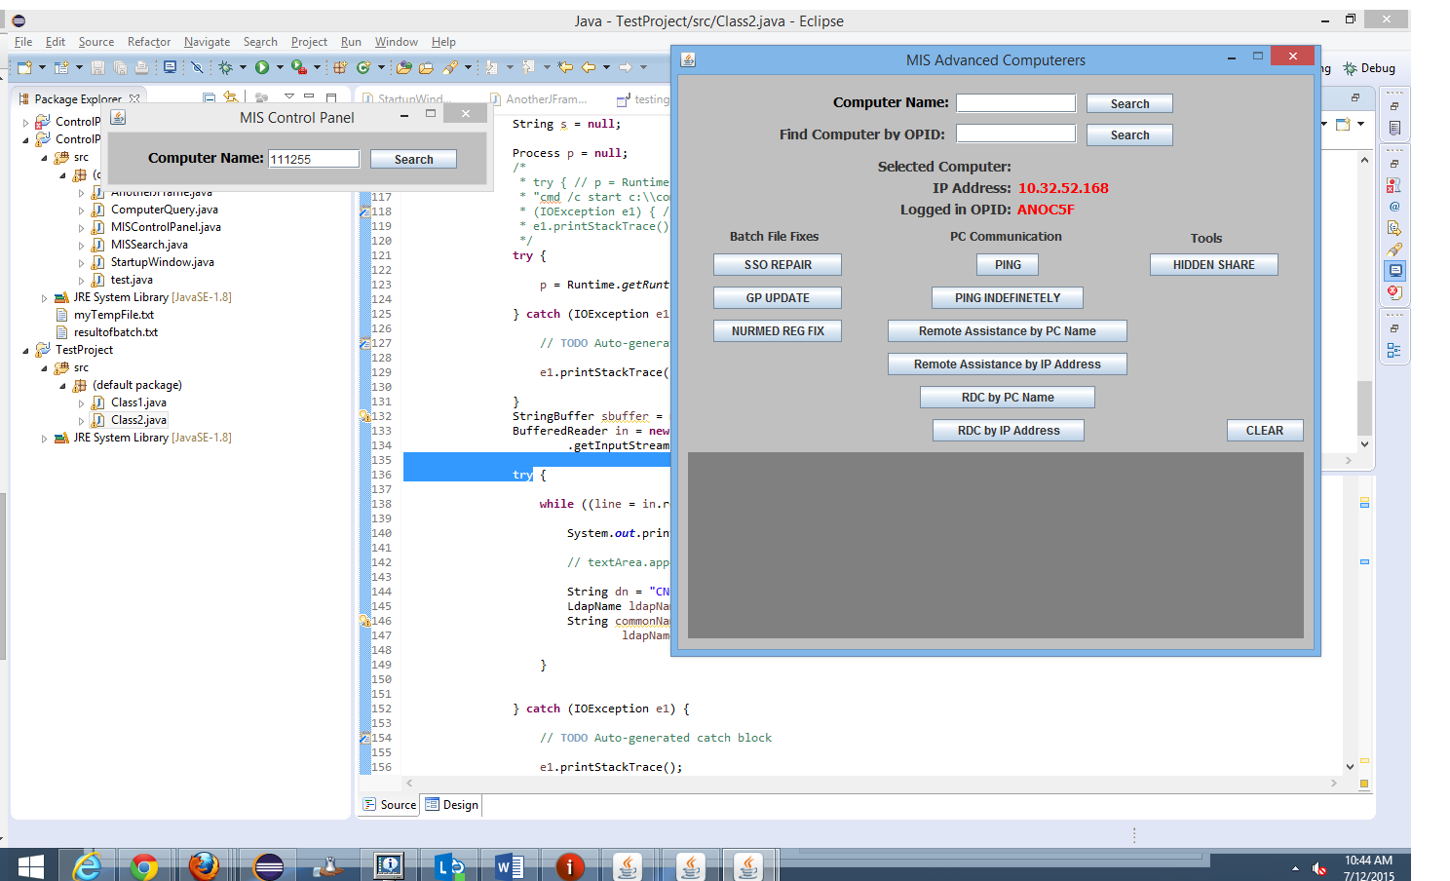
Task: Click the Find Computer by OPID field
Action: coord(1015,134)
